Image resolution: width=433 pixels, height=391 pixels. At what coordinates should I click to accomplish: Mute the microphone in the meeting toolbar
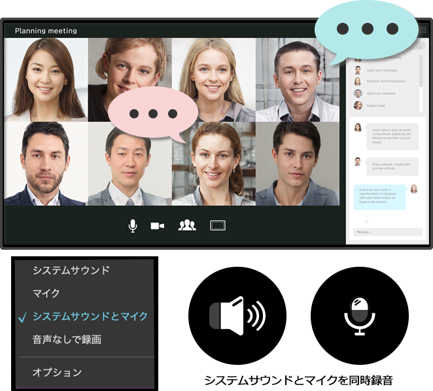point(133,226)
